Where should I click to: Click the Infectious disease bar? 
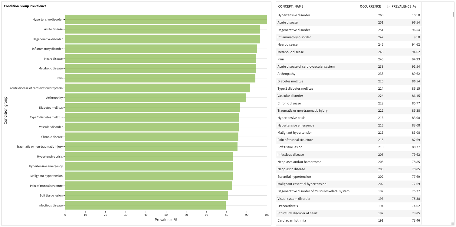pyautogui.click(x=145, y=205)
